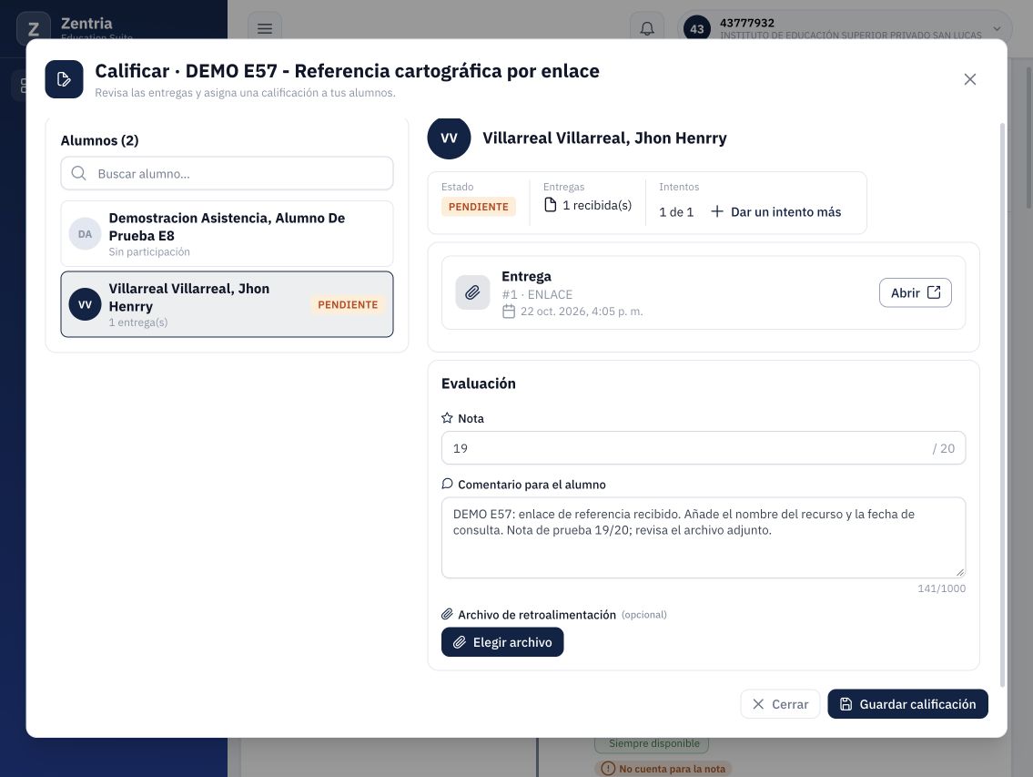Expand the account dropdown chevron
Viewport: 1033px width, 777px height.
997,28
